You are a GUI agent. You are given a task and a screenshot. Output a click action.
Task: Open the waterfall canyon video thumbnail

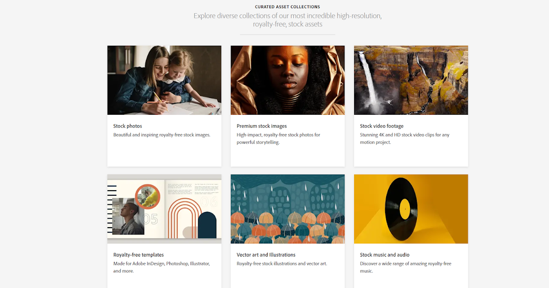coord(411,80)
